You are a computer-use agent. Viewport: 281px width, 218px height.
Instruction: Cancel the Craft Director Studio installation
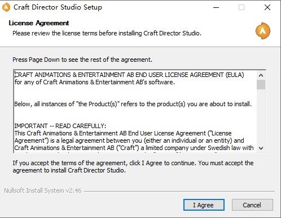click(x=252, y=205)
